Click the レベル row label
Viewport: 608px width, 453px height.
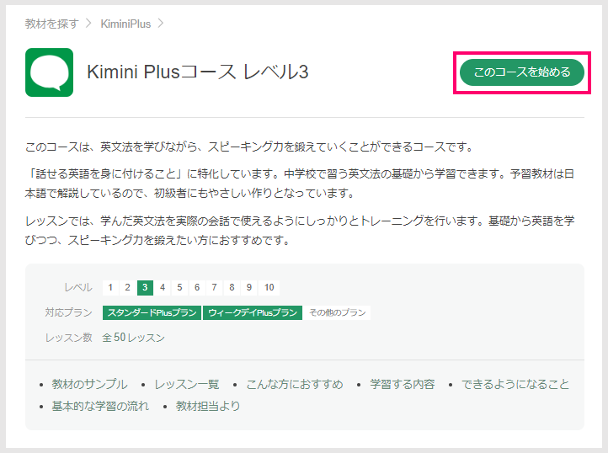pos(78,287)
